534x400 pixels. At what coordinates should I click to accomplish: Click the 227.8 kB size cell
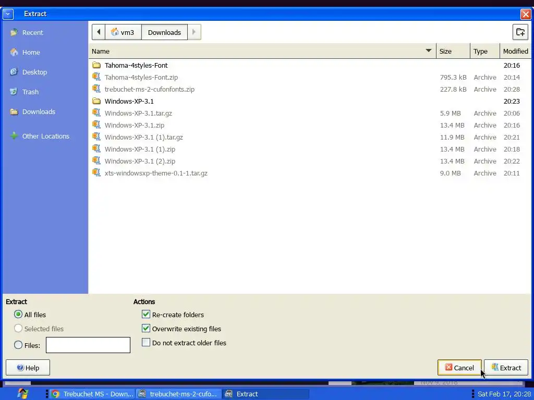pos(453,89)
